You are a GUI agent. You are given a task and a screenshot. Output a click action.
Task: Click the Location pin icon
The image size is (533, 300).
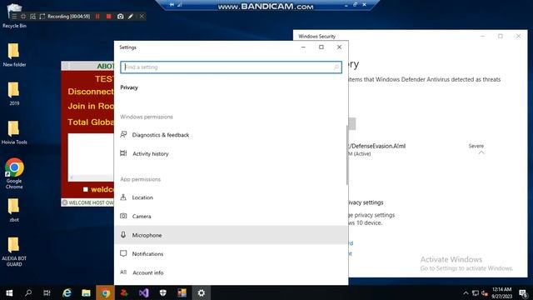(x=123, y=197)
